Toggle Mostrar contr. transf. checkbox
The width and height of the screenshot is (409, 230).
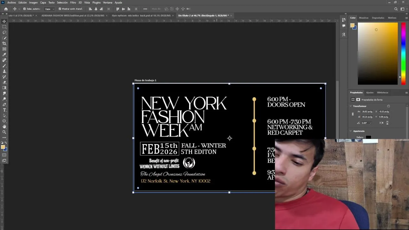pyautogui.click(x=60, y=9)
